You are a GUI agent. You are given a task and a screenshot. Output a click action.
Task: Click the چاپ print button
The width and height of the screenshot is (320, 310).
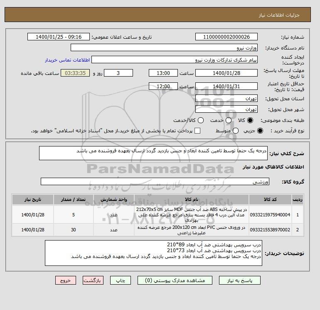point(121,280)
